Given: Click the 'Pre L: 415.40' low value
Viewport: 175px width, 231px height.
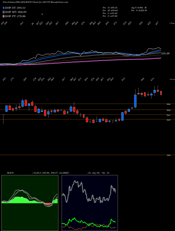Looking at the screenshot, I should (110, 13).
